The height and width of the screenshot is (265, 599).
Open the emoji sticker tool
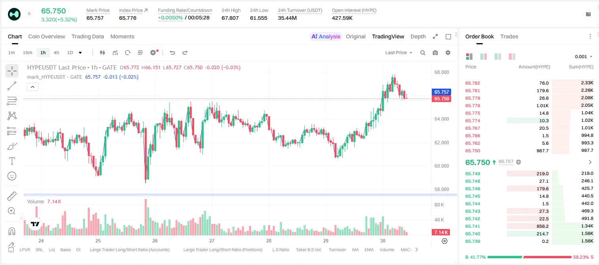[x=12, y=176]
